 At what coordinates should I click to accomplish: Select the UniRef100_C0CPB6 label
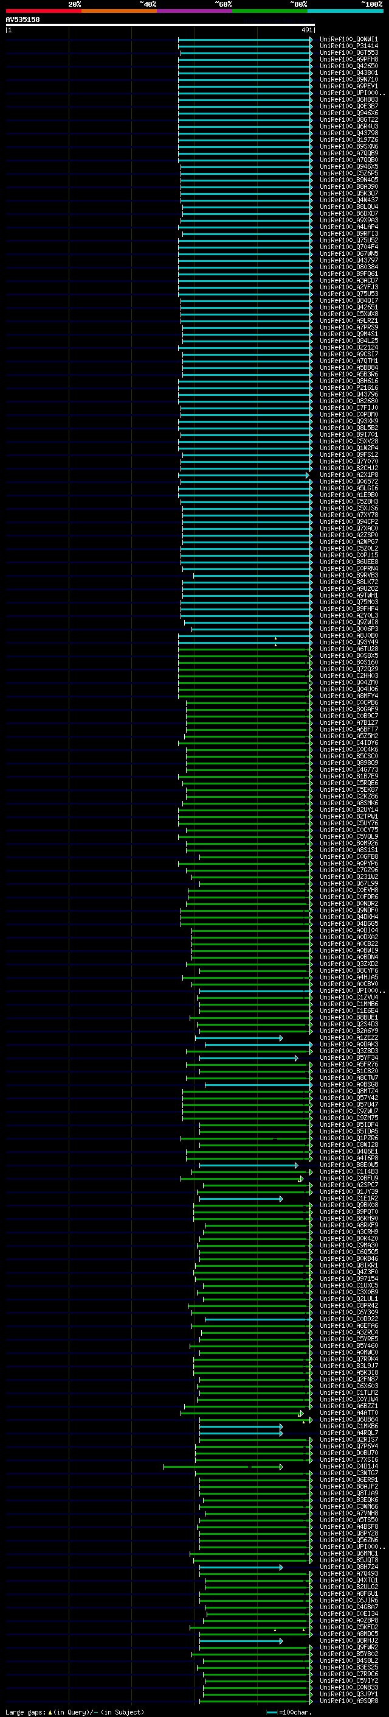348,702
